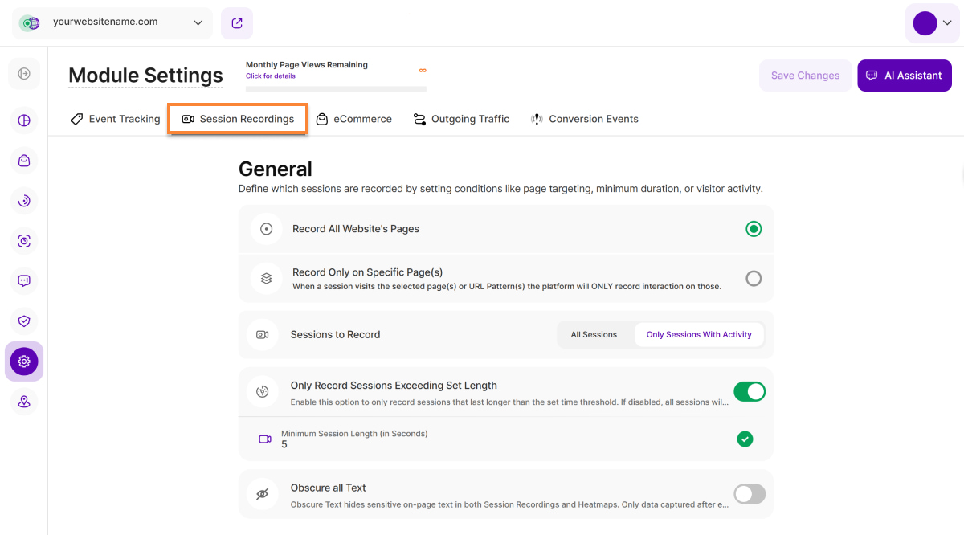The height and width of the screenshot is (535, 964).
Task: Choose All Sessions option
Action: 594,335
